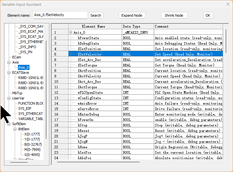The image size is (233, 172).
Task: Select Y(0-1777) bit element
Action: pos(32,139)
